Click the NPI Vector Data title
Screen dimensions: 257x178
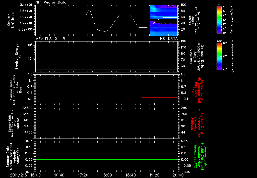51,2
